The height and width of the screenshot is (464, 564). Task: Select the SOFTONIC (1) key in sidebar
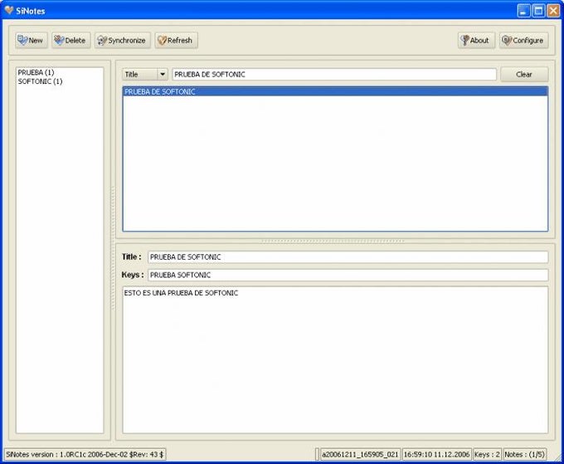41,81
